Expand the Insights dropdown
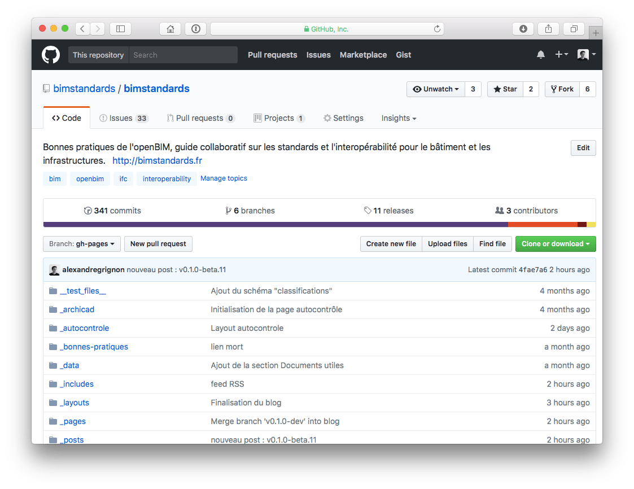 pyautogui.click(x=399, y=118)
